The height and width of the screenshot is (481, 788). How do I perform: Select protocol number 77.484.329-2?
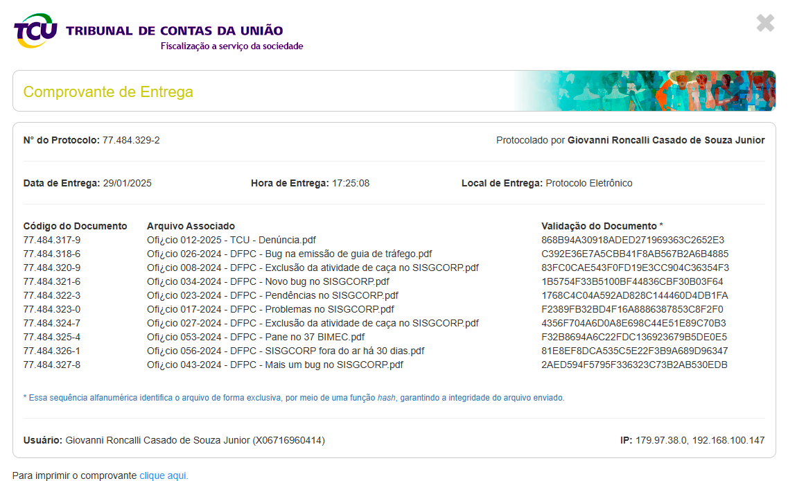(x=131, y=140)
